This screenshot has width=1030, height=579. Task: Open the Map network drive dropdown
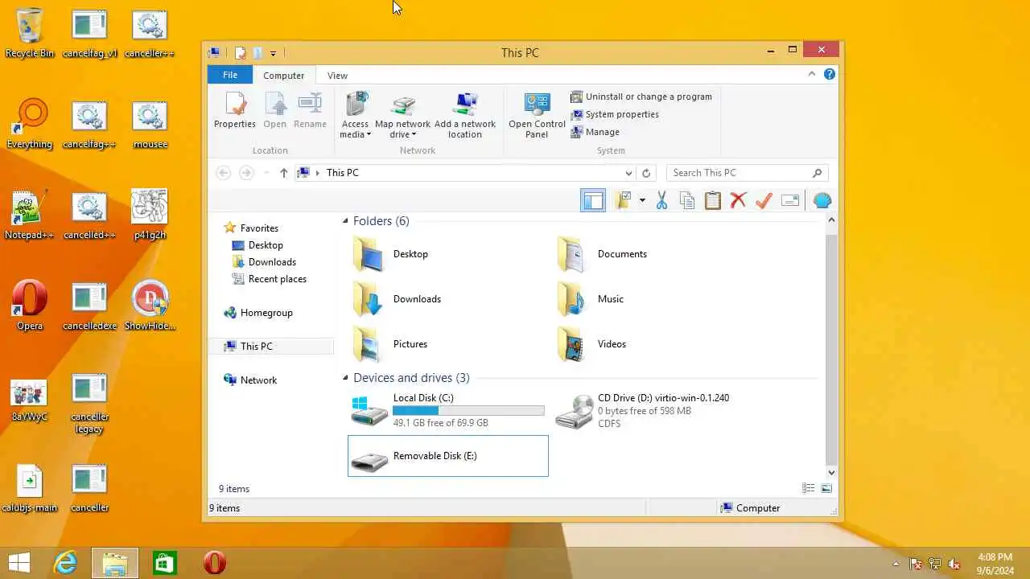pyautogui.click(x=402, y=115)
